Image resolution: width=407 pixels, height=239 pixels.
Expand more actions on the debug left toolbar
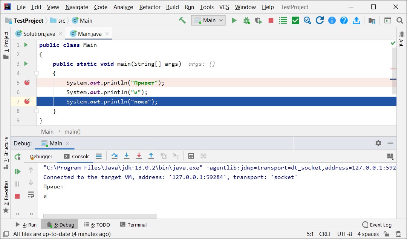18,214
